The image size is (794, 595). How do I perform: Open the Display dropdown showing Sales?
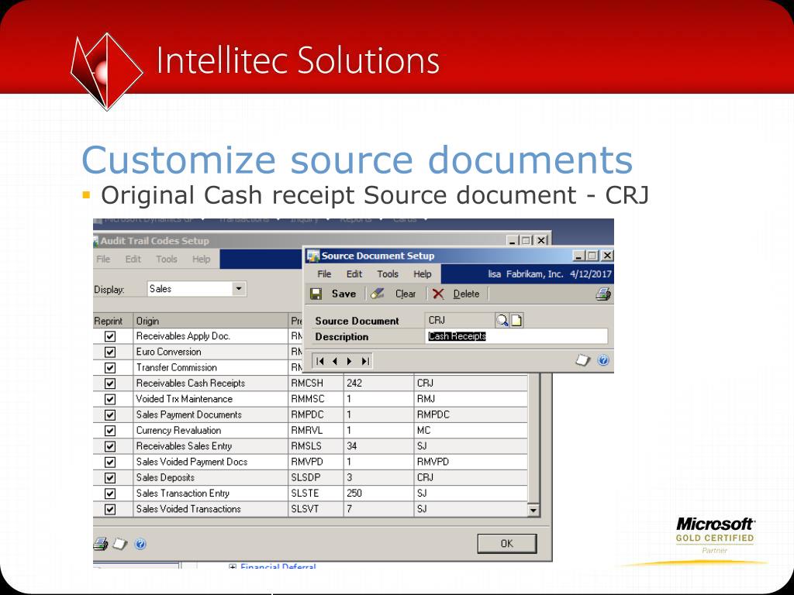[239, 289]
